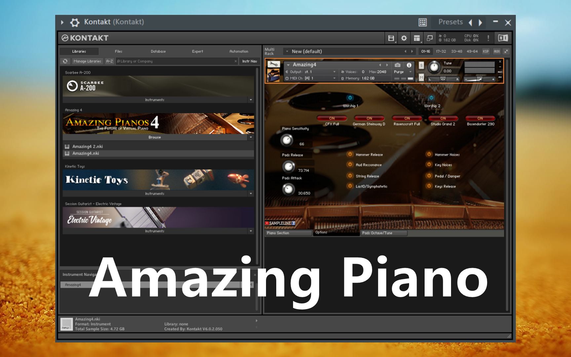Image resolution: width=571 pixels, height=357 pixels.
Task: Click the info icon in Amazing4 header
Action: (x=409, y=65)
